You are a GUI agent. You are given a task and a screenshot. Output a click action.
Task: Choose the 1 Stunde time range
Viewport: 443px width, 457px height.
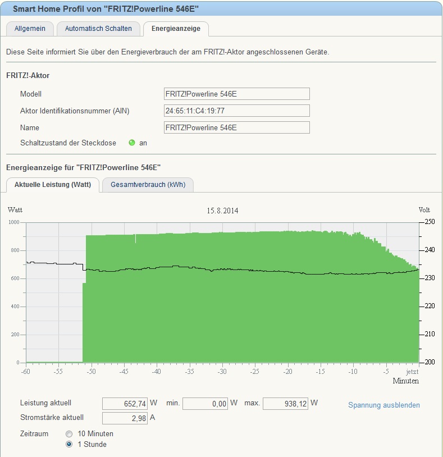69,444
